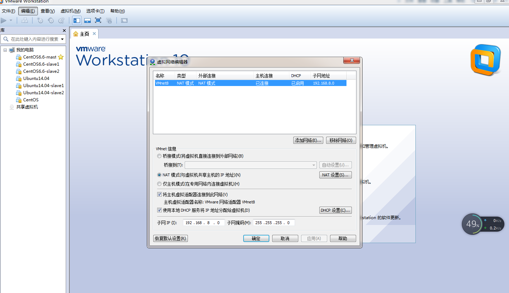Open DHCP 设置(C)... settings
The image size is (509, 293).
coord(335,210)
